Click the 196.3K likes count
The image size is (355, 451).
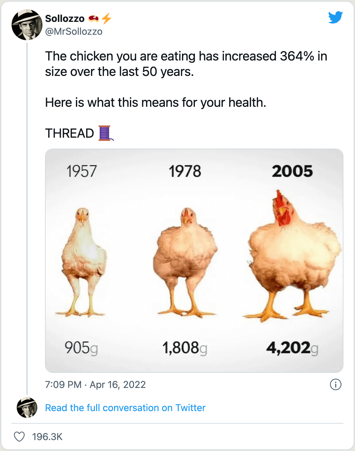click(47, 437)
